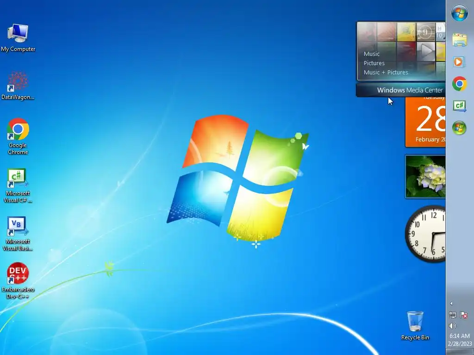
Task: Open the network status tray icon
Action: [x=453, y=315]
